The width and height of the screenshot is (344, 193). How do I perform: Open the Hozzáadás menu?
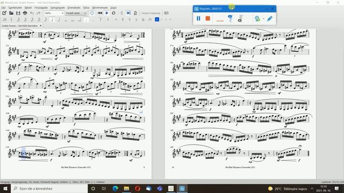pos(41,8)
